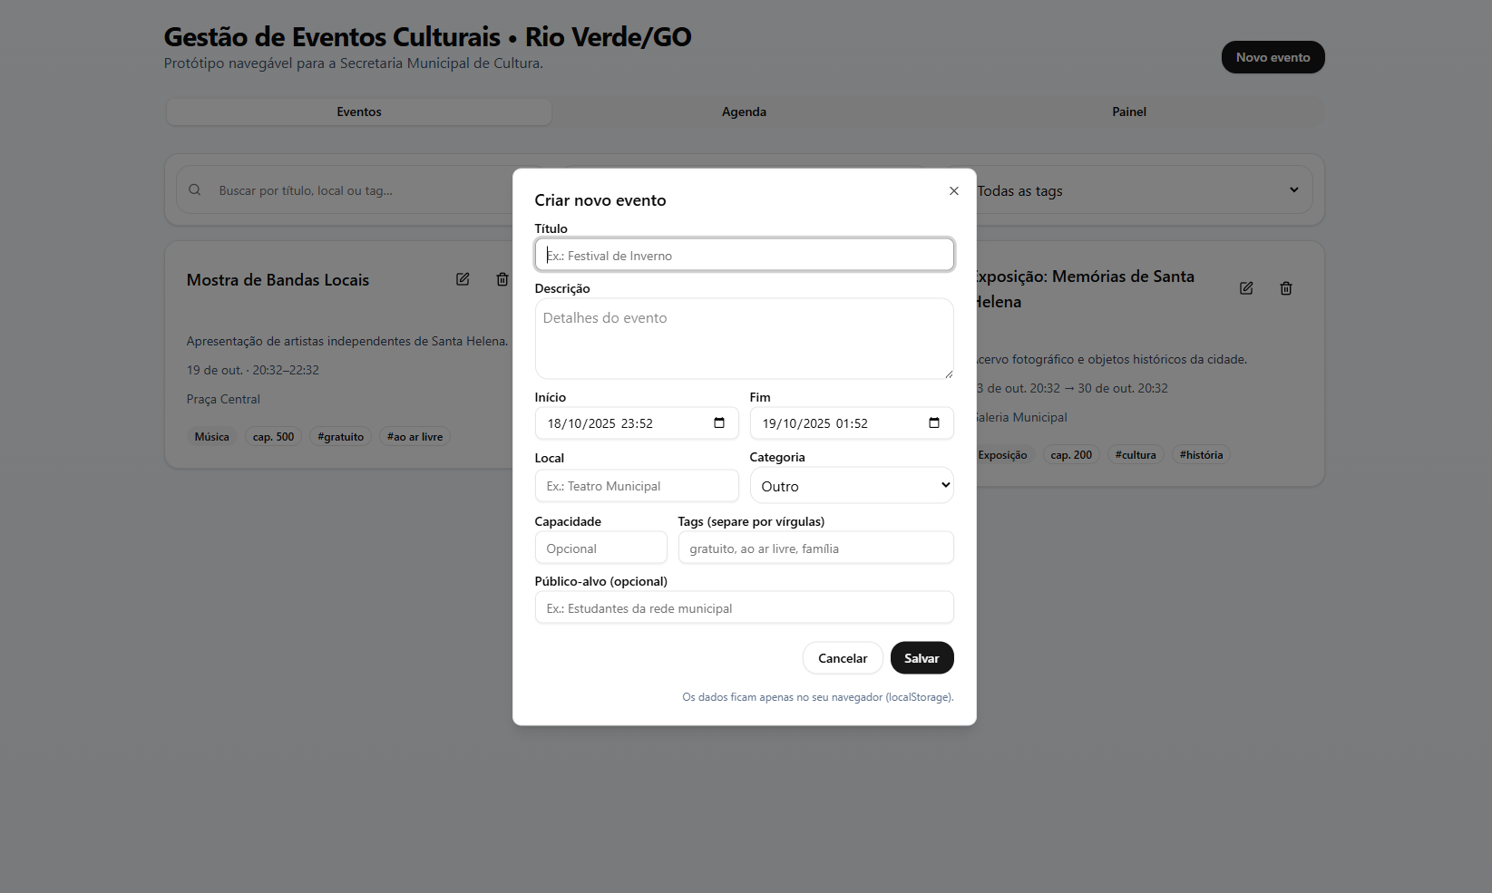Screen dimensions: 1492x893
Task: Open calendar picker in Fim field
Action: coord(934,423)
